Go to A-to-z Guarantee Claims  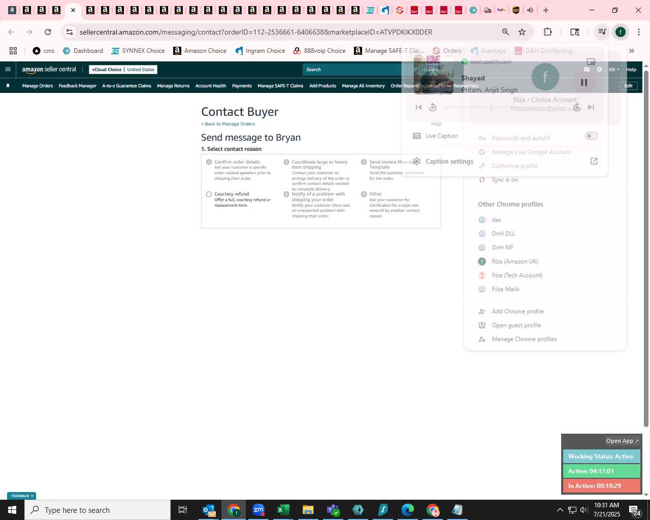click(x=126, y=86)
